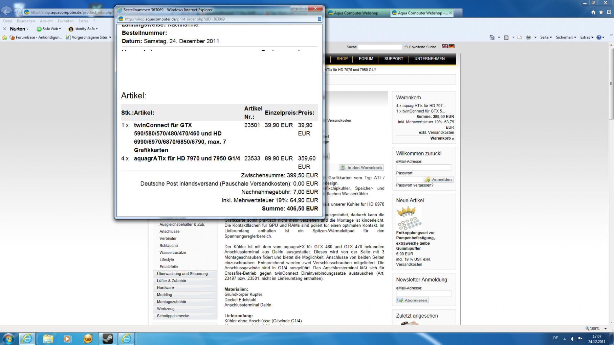Open the Vorgeschlagene Sites dropdown

pyautogui.click(x=89, y=38)
